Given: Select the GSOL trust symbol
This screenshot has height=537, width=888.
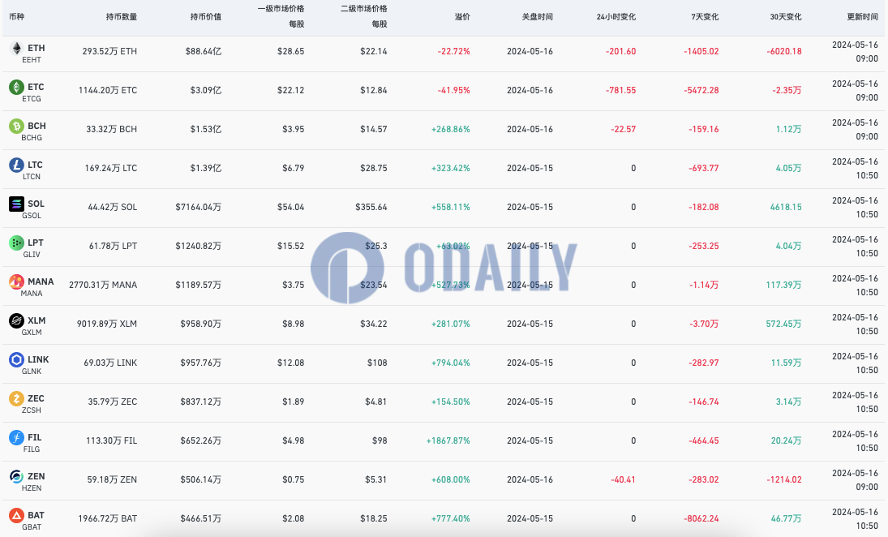Looking at the screenshot, I should point(31,215).
